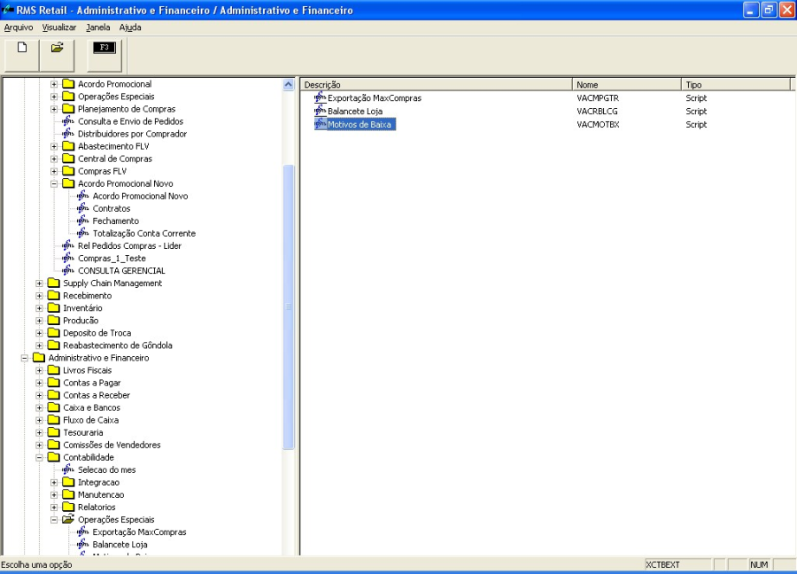Select Exportação MaxCompras in right list
Viewport: 797px width, 574px height.
[374, 98]
